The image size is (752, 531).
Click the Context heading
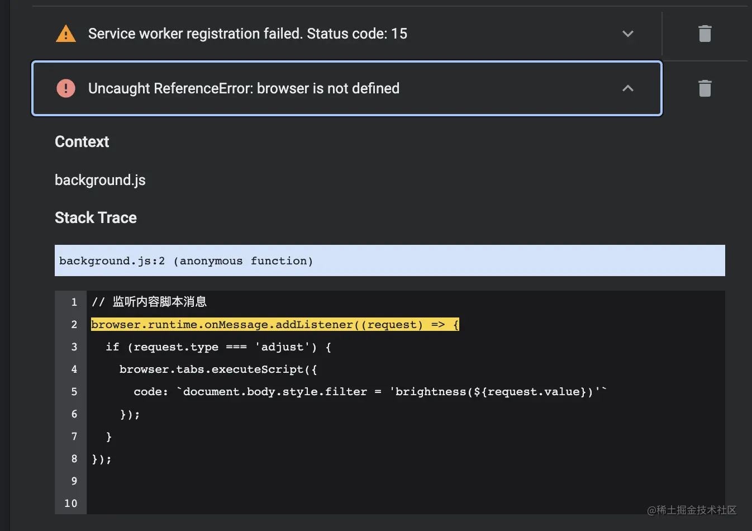tap(82, 142)
